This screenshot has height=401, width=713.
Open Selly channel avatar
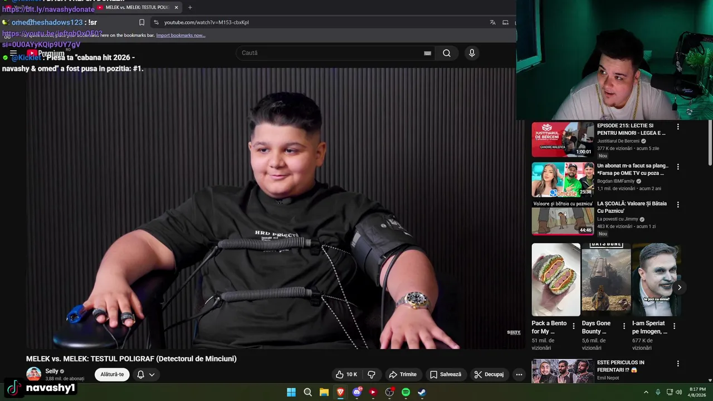coord(34,374)
